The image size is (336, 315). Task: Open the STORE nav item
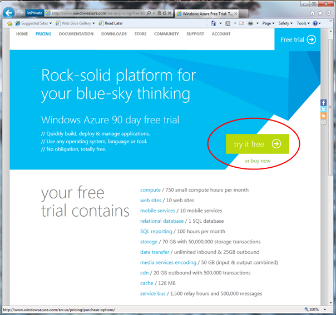[140, 34]
